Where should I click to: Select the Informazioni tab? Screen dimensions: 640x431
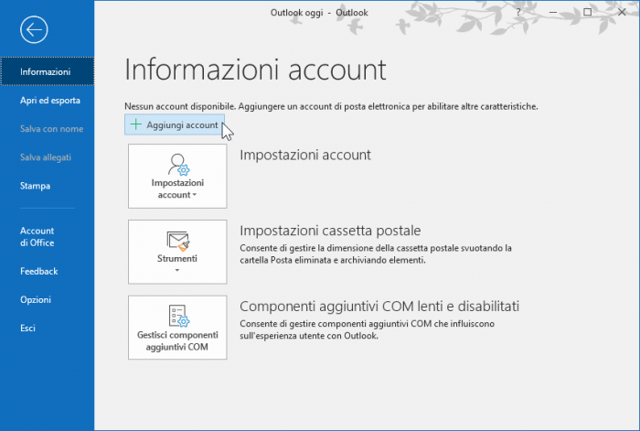pyautogui.click(x=47, y=71)
